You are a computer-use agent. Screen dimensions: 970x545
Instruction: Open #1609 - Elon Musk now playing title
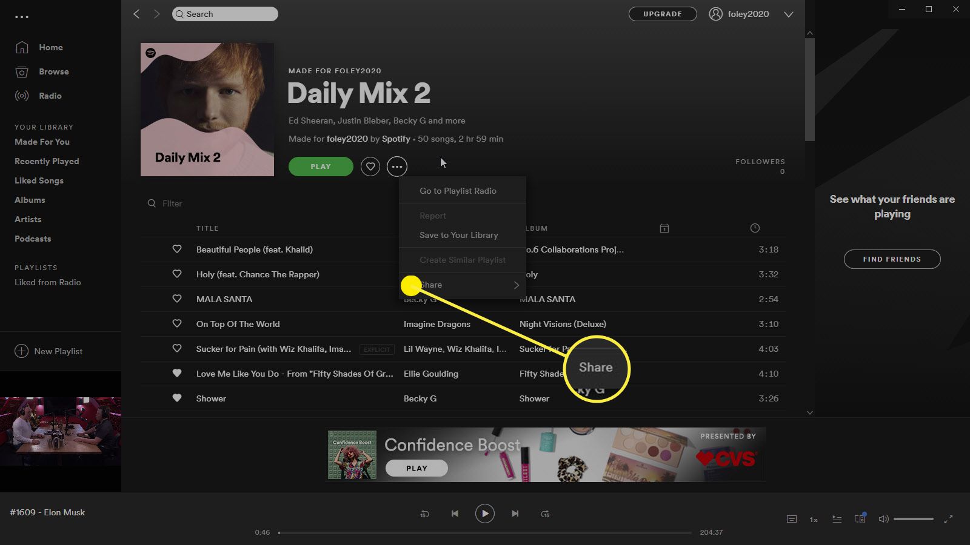[x=47, y=512]
